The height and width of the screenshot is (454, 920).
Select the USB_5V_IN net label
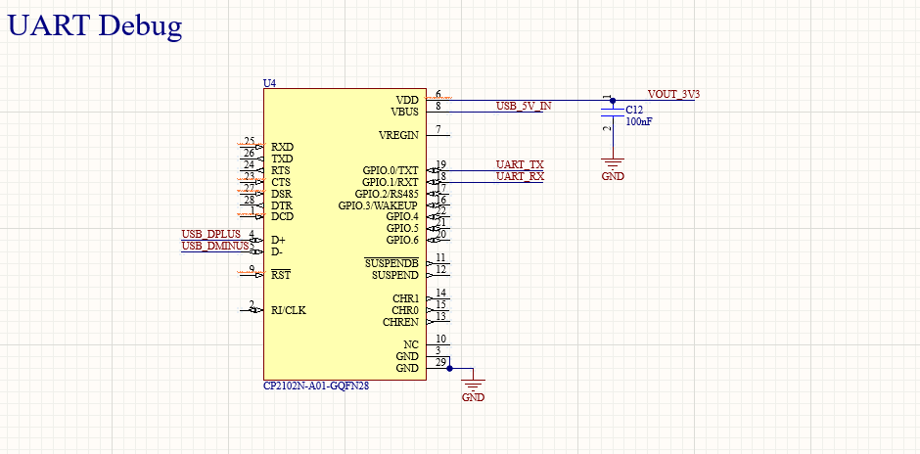524,107
